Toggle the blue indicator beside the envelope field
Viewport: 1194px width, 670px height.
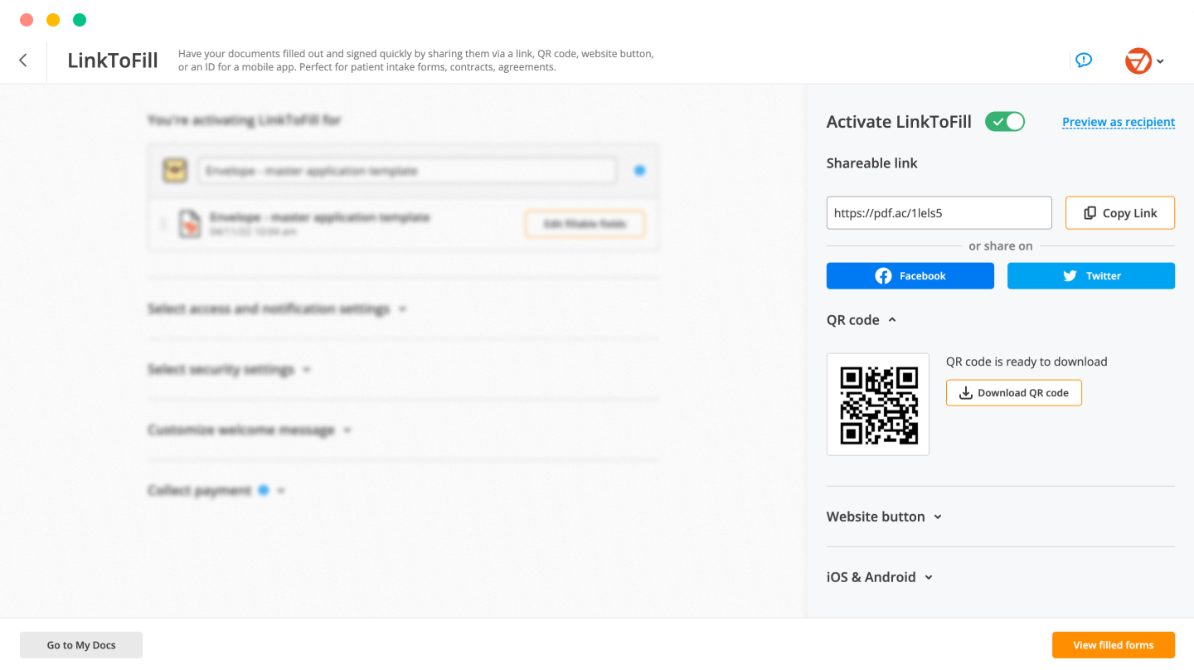639,170
